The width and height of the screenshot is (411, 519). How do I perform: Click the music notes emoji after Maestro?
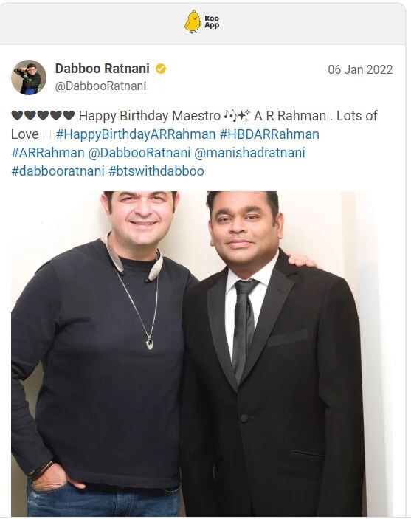pyautogui.click(x=238, y=115)
